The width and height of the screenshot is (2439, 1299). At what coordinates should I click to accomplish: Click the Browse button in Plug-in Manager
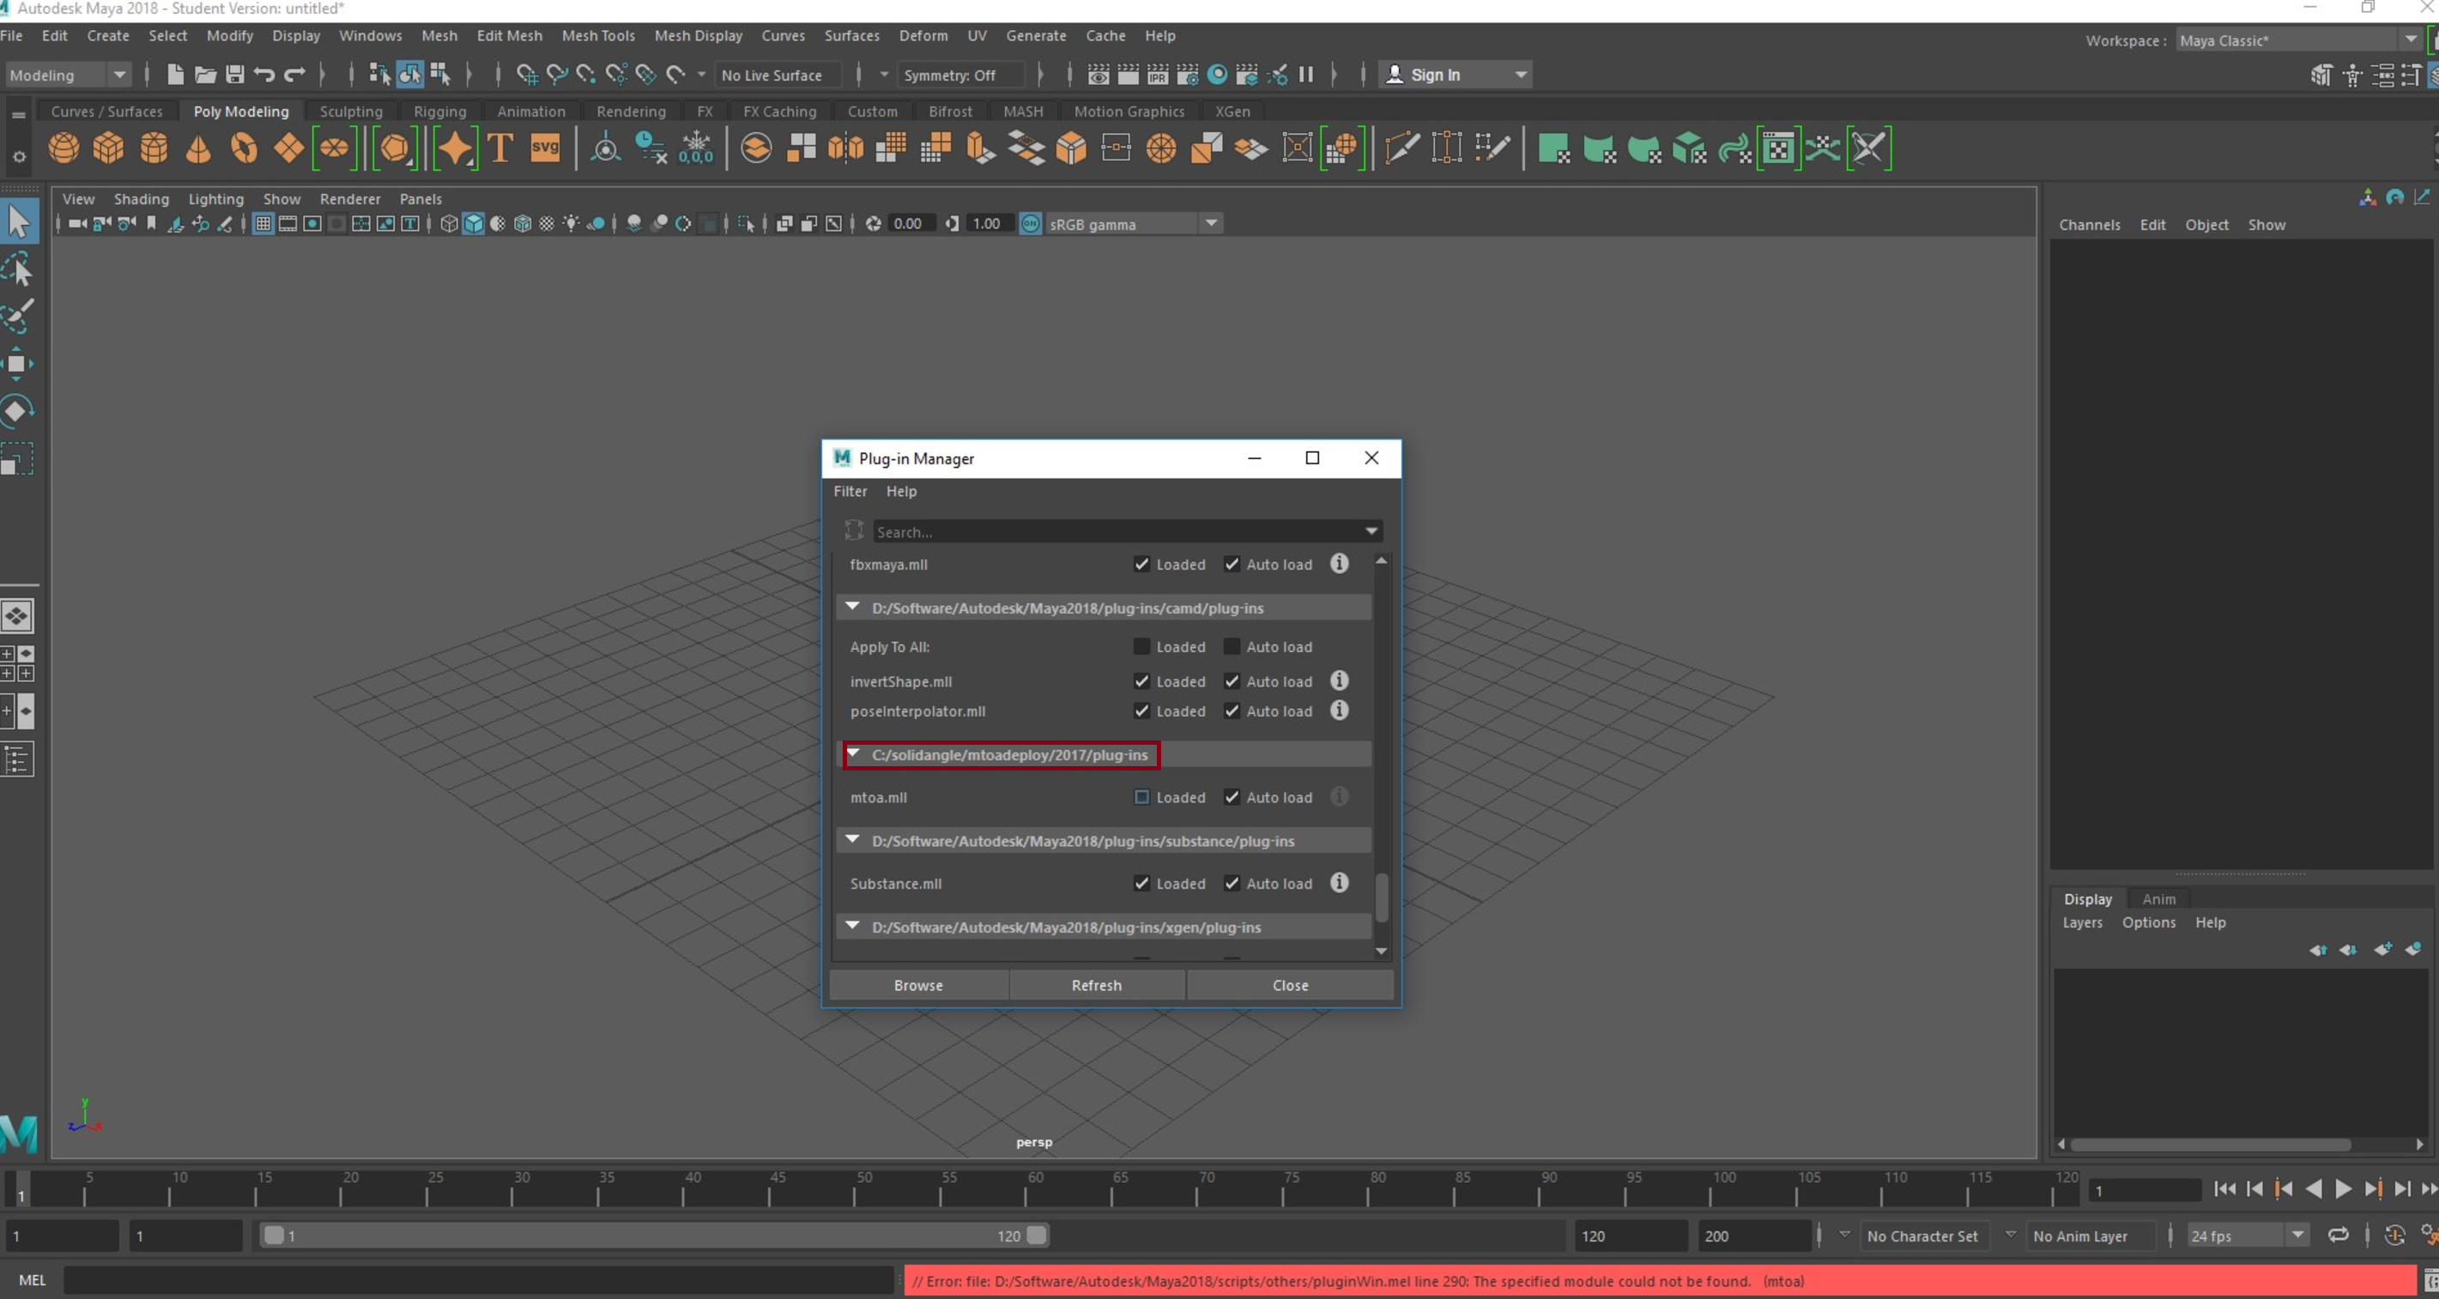918,982
